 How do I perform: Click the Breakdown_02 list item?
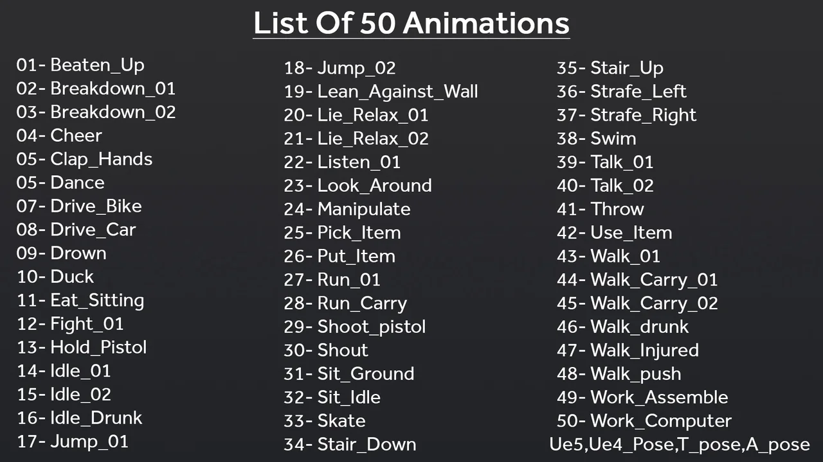pos(96,112)
